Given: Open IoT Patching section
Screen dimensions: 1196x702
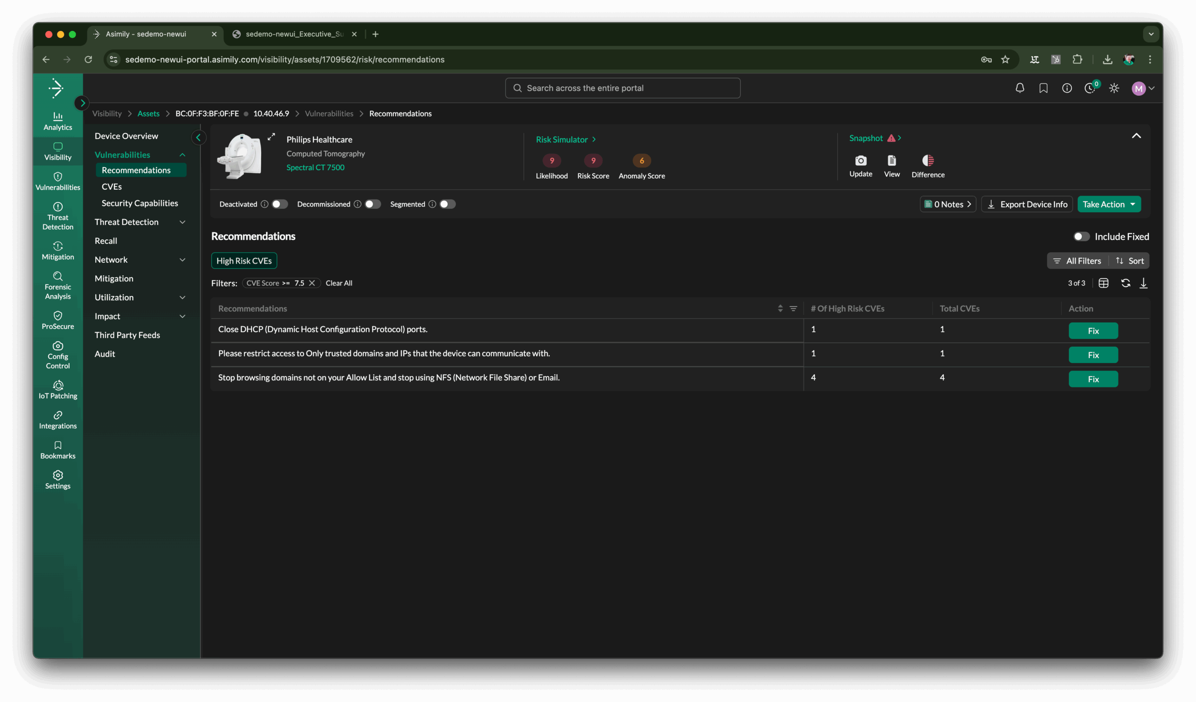Looking at the screenshot, I should click(x=57, y=390).
